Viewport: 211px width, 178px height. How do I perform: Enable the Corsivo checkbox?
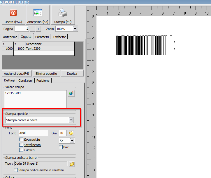click(21, 150)
